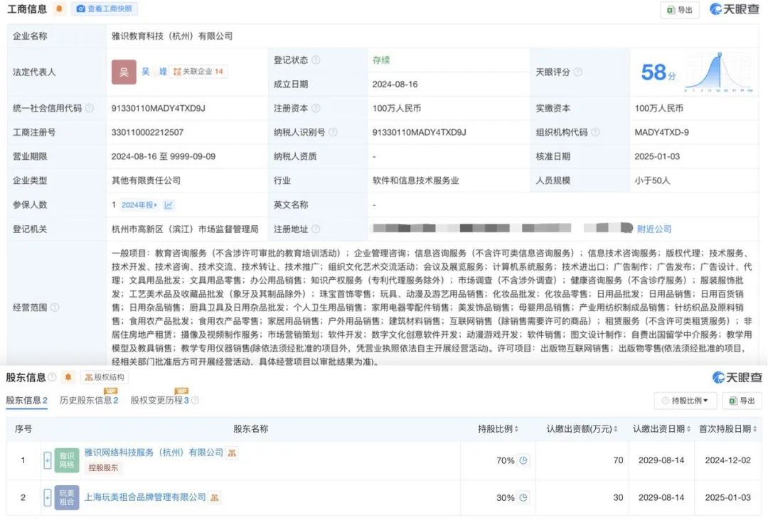768x520 pixels.
Task: Open trend chart icon beside 2024年报
Action: pos(169,205)
